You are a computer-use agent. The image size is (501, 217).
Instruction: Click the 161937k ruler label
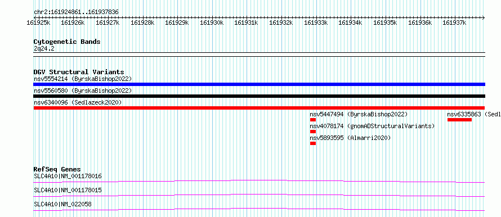click(x=455, y=22)
